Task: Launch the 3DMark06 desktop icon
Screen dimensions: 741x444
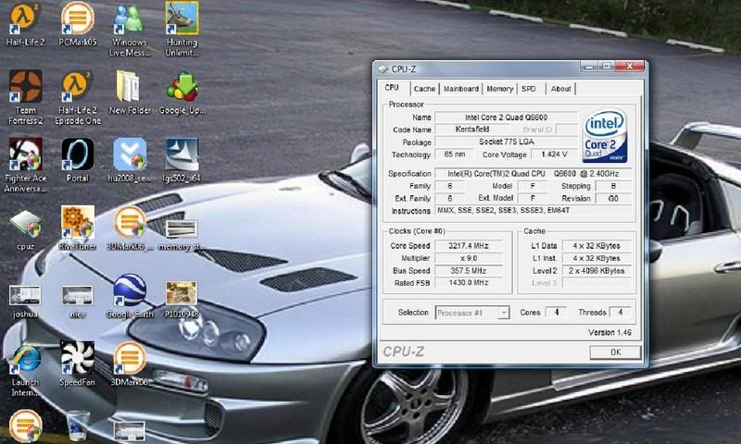Action: pos(130,364)
